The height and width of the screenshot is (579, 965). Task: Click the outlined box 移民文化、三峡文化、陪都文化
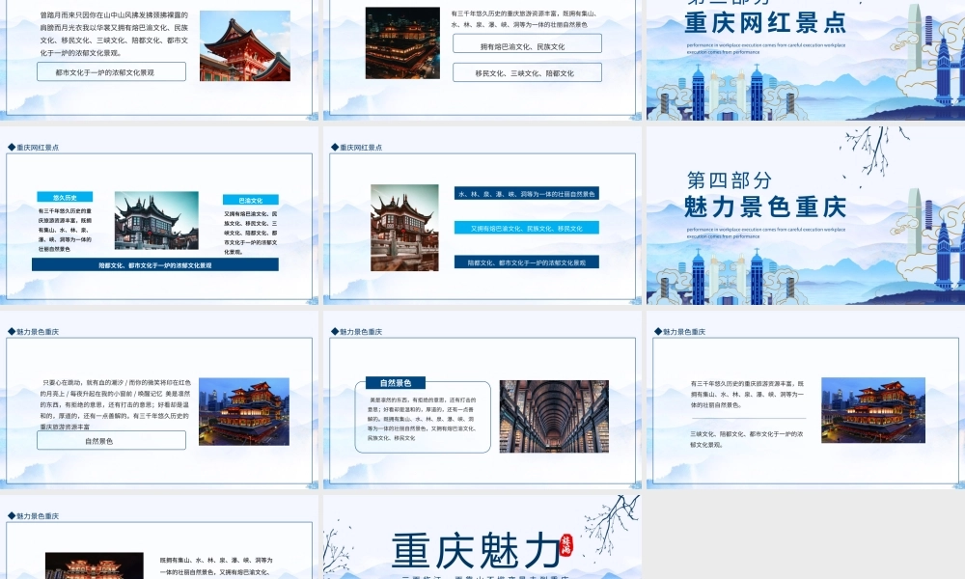(x=528, y=72)
